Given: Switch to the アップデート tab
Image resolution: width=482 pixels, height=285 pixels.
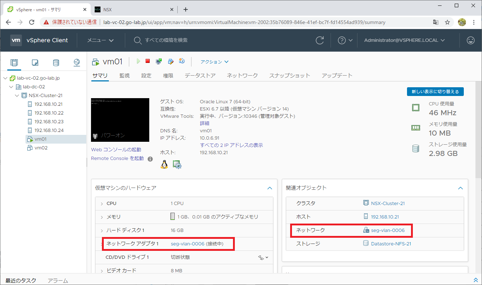Looking at the screenshot, I should [337, 76].
